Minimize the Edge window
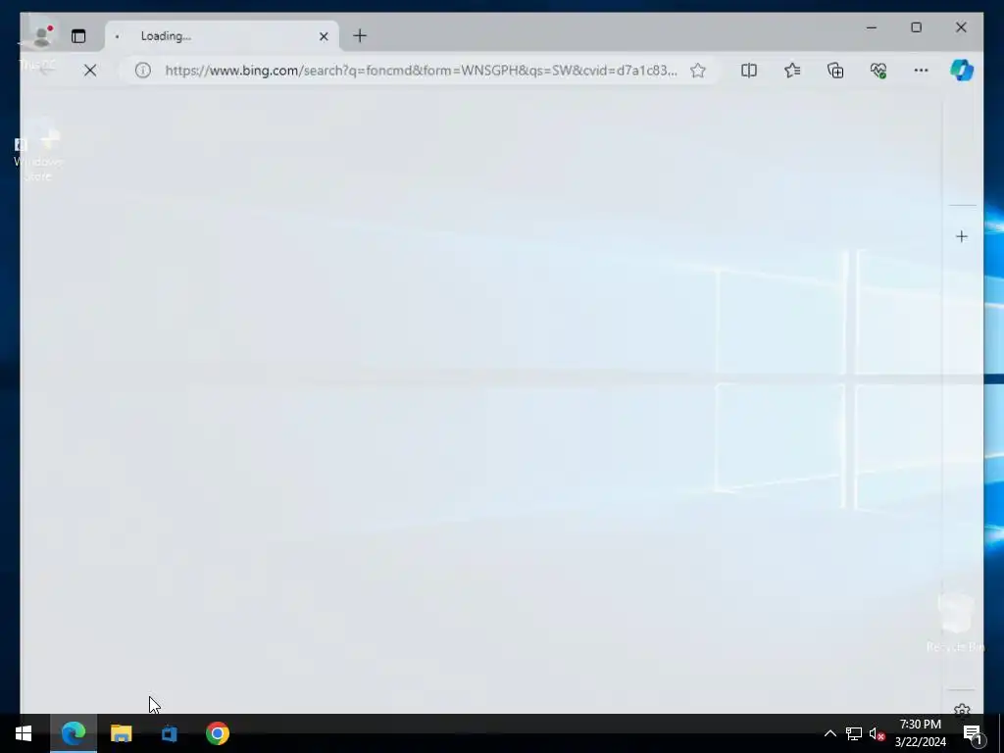 872,27
